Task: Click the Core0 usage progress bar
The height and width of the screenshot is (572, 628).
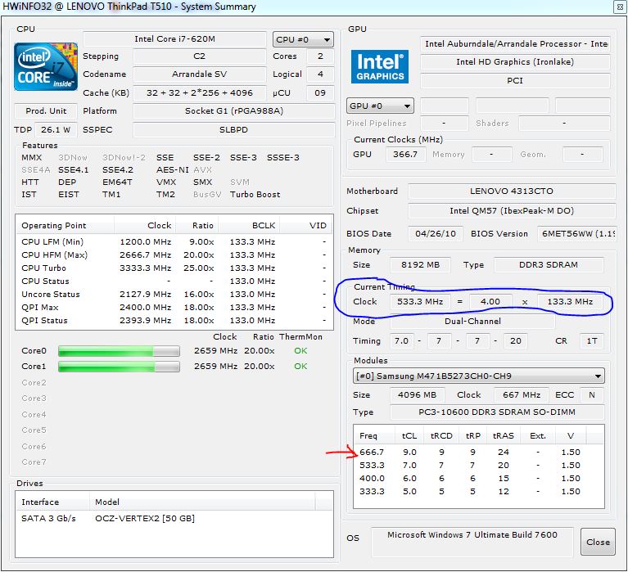Action: tap(119, 351)
